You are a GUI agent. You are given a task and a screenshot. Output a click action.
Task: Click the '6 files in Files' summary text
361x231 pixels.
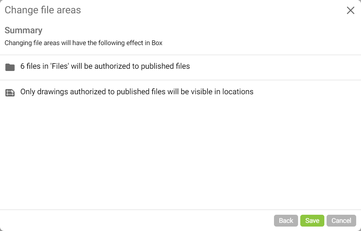(105, 67)
